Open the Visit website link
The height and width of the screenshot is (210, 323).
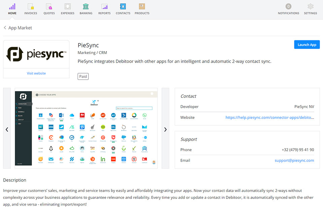coord(36,73)
